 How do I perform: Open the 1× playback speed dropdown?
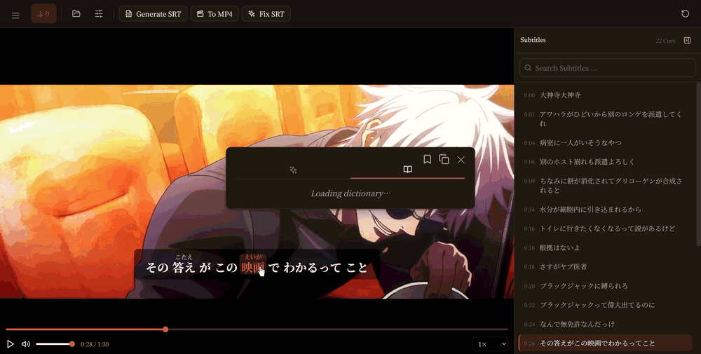(491, 344)
